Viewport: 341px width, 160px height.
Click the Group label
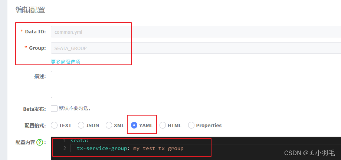point(37,48)
